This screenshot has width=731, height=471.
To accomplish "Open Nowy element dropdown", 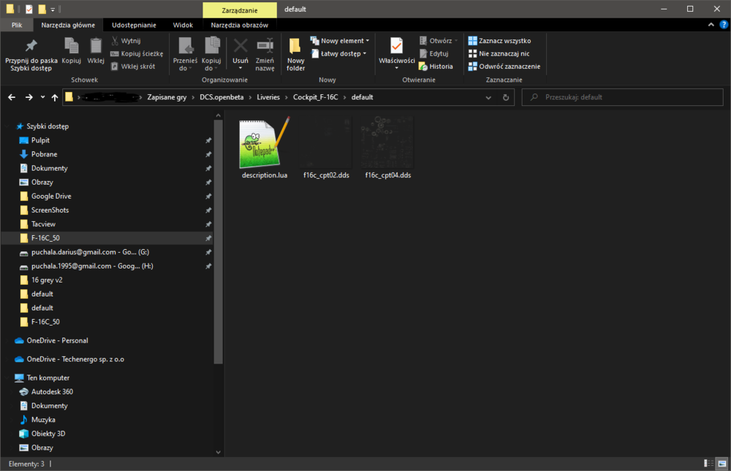I will (x=339, y=41).
